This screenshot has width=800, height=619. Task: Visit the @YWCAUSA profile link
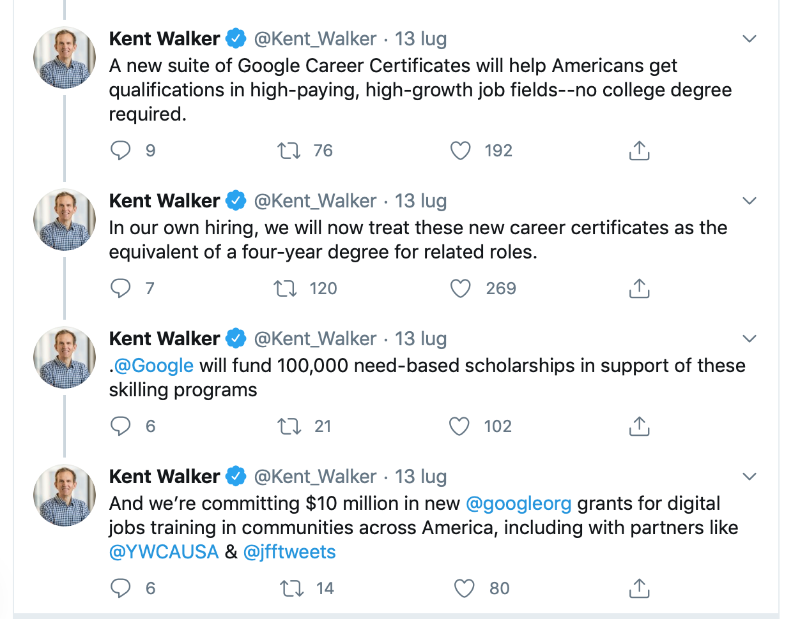point(164,552)
